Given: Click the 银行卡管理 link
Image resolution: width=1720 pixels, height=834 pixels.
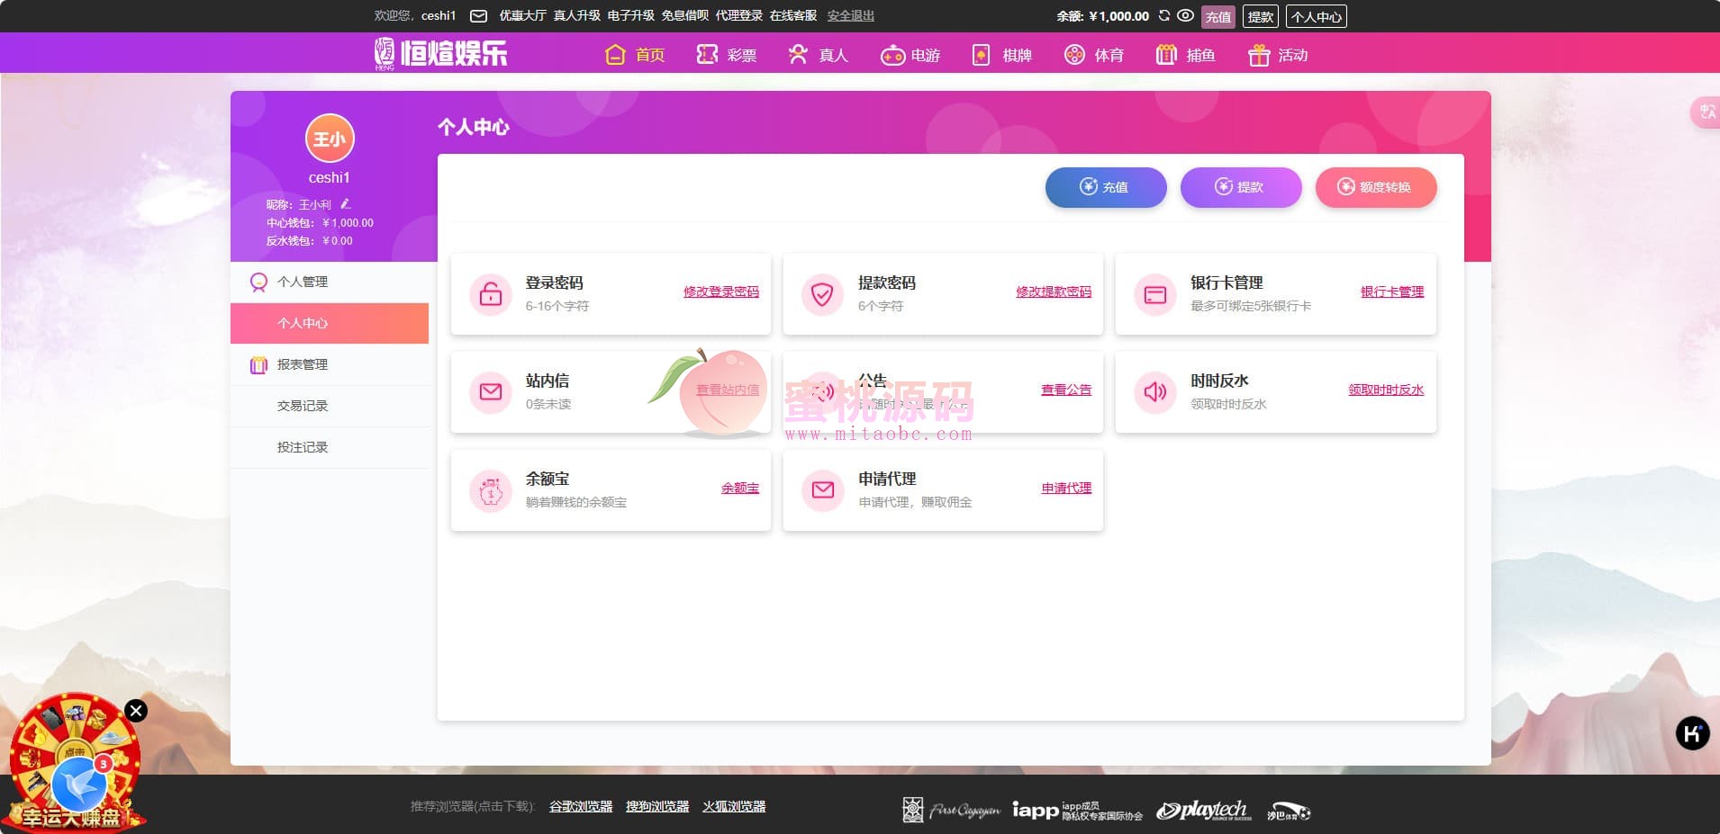Looking at the screenshot, I should coord(1391,291).
